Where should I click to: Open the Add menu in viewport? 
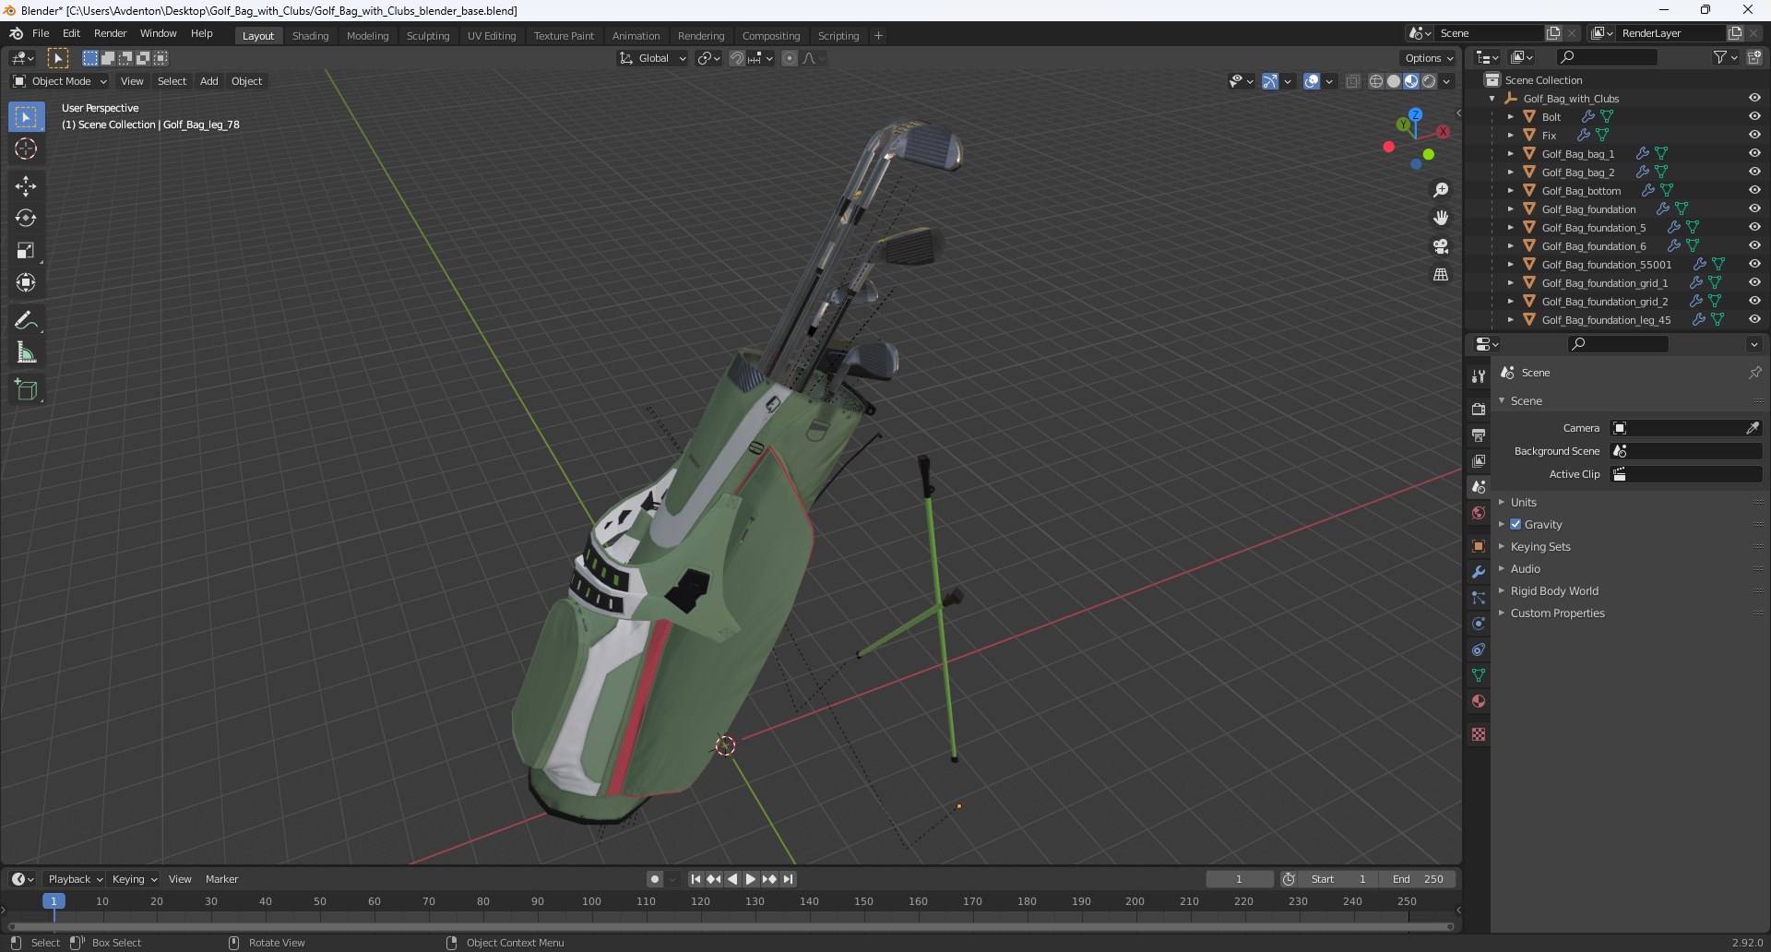coord(209,81)
